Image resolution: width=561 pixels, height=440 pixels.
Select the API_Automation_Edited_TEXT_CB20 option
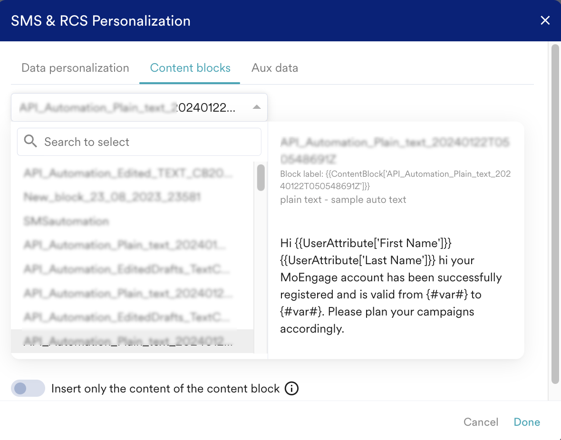click(x=132, y=173)
